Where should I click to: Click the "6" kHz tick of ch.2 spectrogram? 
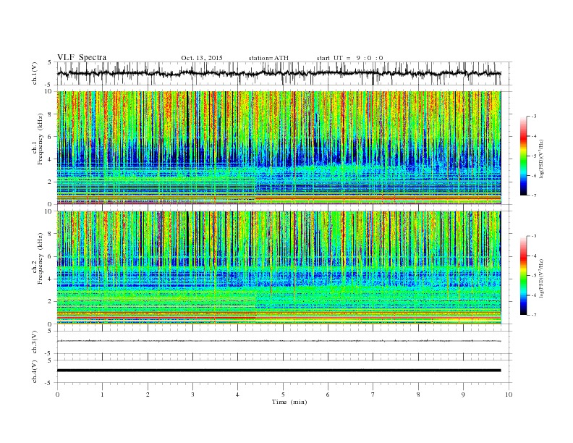(50, 256)
